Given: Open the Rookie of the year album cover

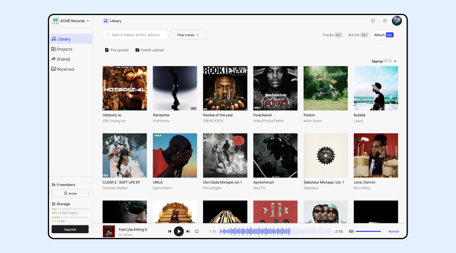Looking at the screenshot, I should 225,89.
